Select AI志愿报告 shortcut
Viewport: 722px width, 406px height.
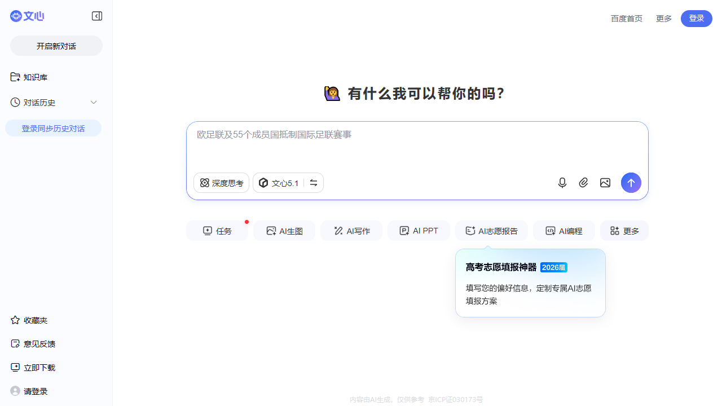pyautogui.click(x=491, y=231)
